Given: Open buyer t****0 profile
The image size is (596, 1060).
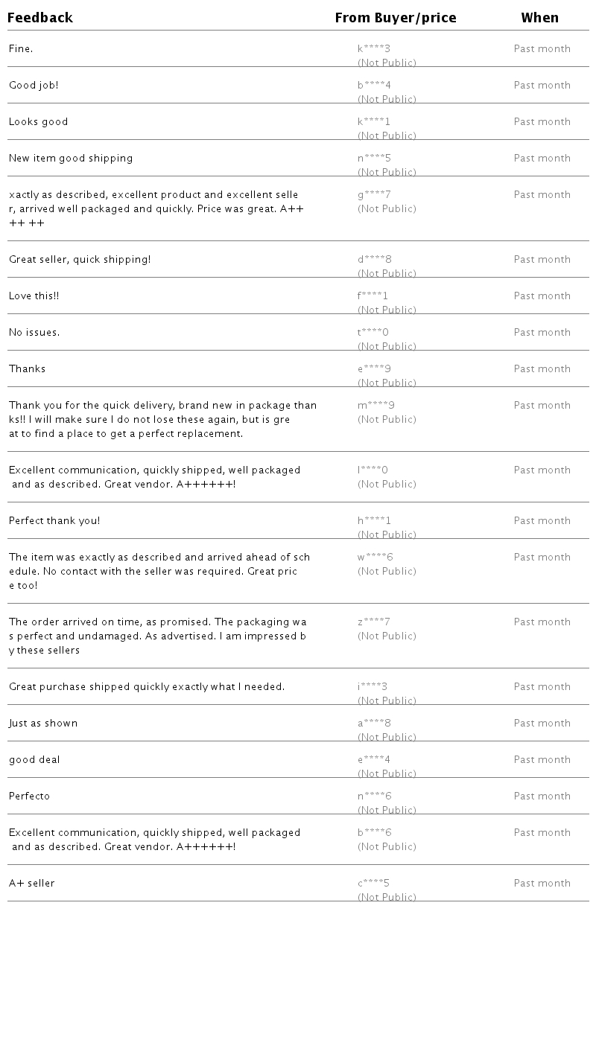Looking at the screenshot, I should [x=373, y=333].
